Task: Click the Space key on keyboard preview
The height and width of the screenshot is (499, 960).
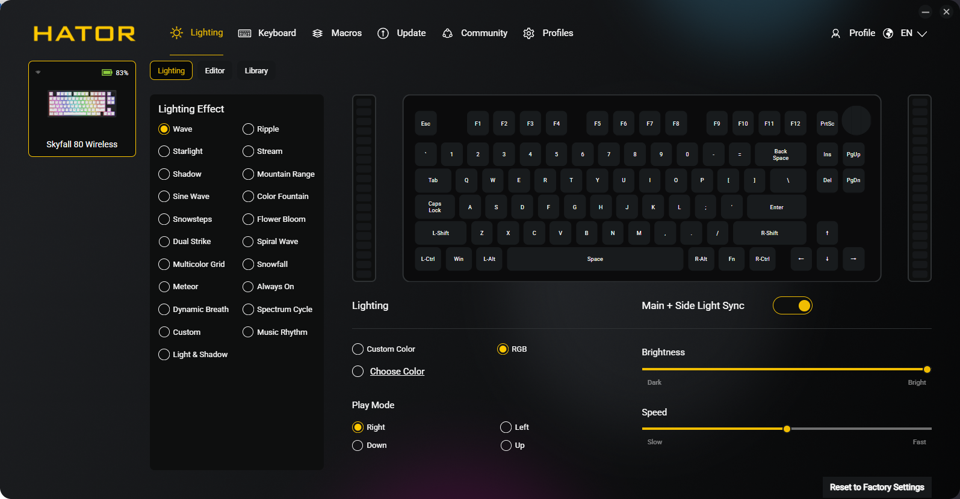Action: click(x=595, y=259)
